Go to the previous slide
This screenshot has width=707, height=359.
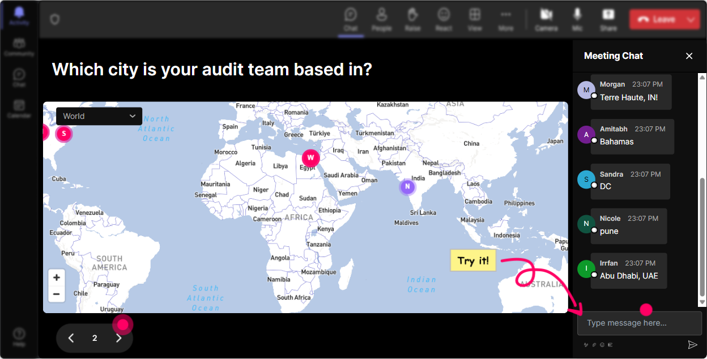(71, 338)
